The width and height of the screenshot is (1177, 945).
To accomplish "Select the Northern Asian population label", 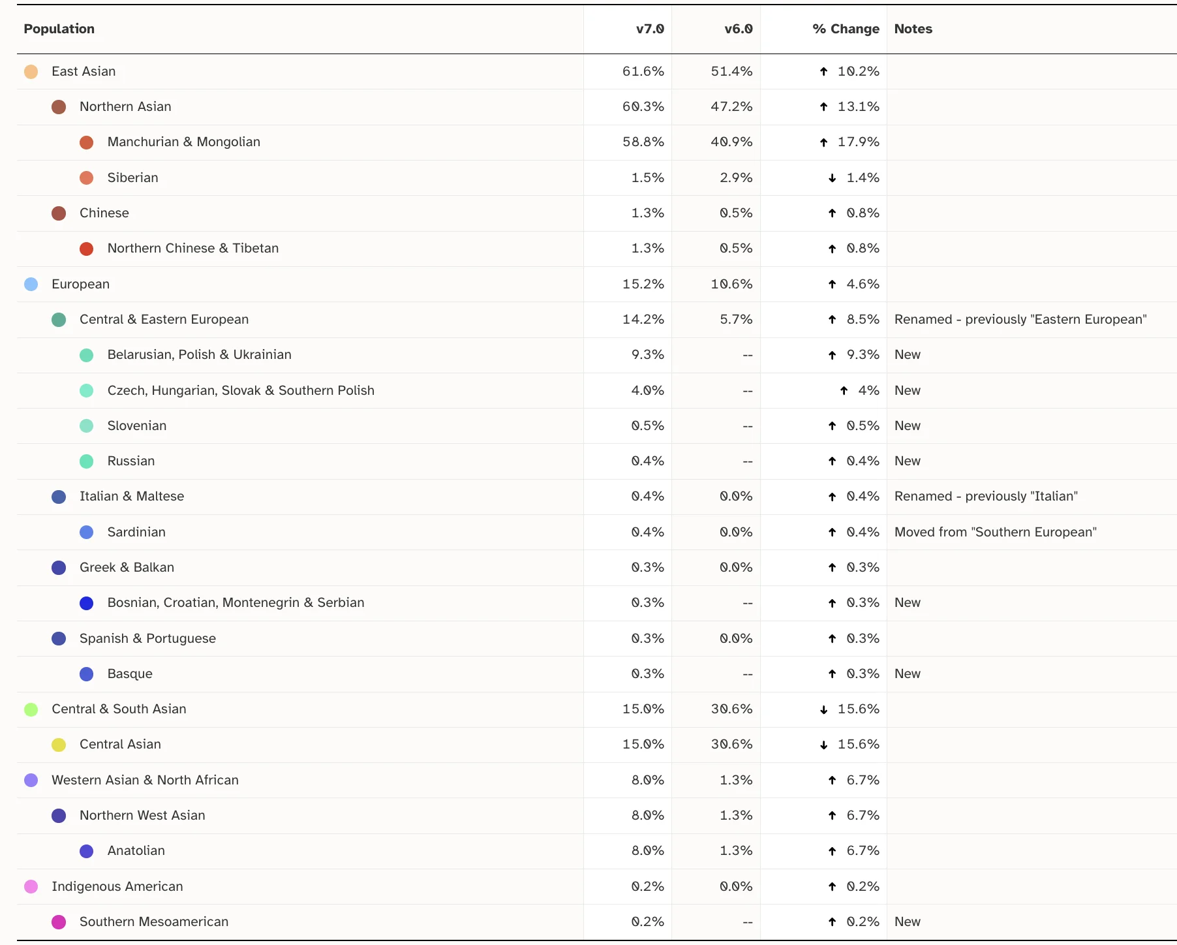I will [125, 106].
